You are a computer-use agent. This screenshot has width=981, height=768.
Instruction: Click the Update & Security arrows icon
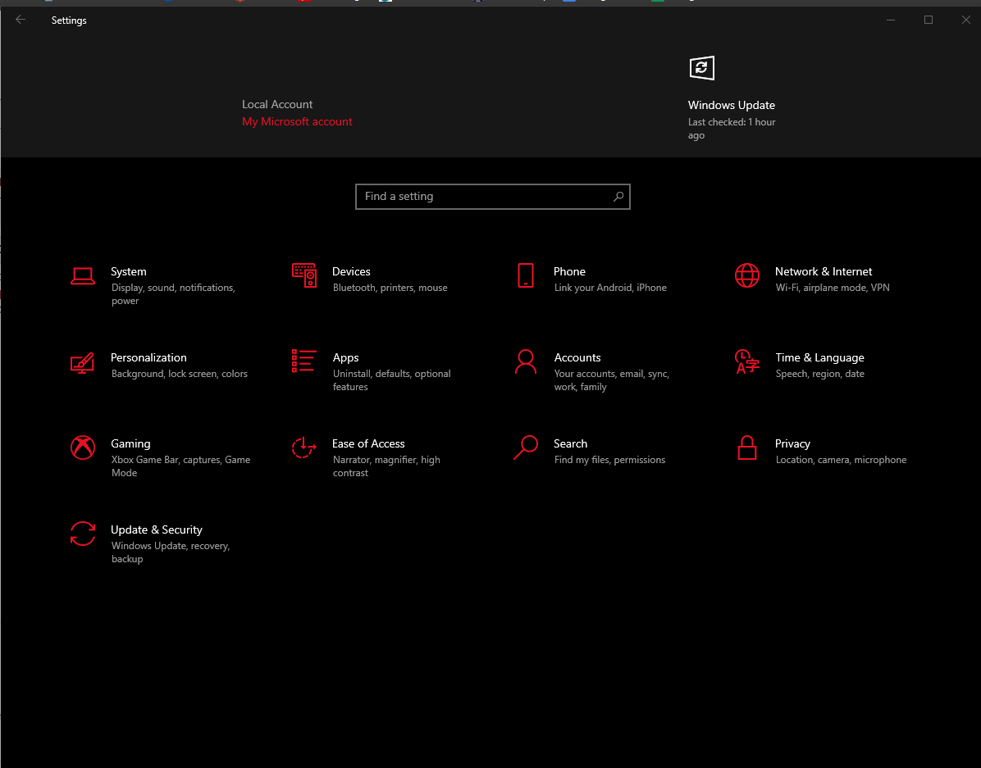point(83,534)
